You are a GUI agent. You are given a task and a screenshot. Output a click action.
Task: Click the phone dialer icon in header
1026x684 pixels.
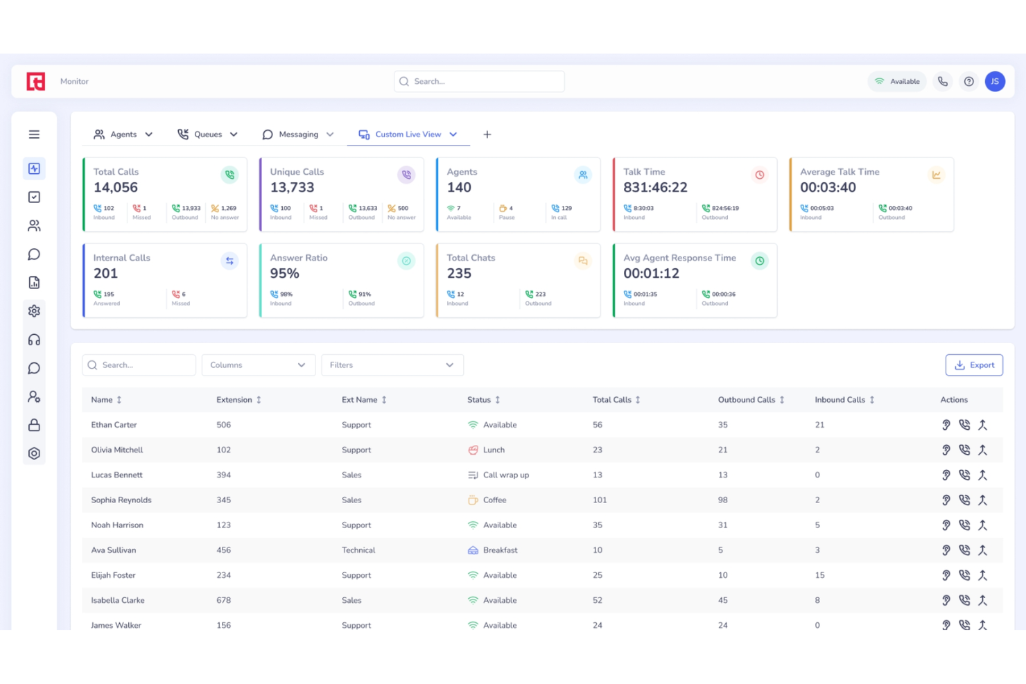[943, 82]
